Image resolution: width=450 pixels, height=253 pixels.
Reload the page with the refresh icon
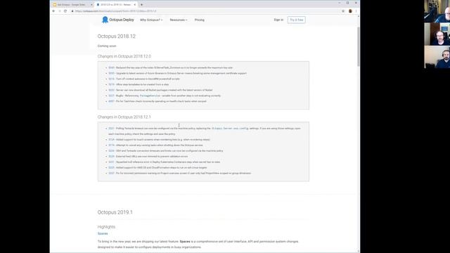point(65,11)
